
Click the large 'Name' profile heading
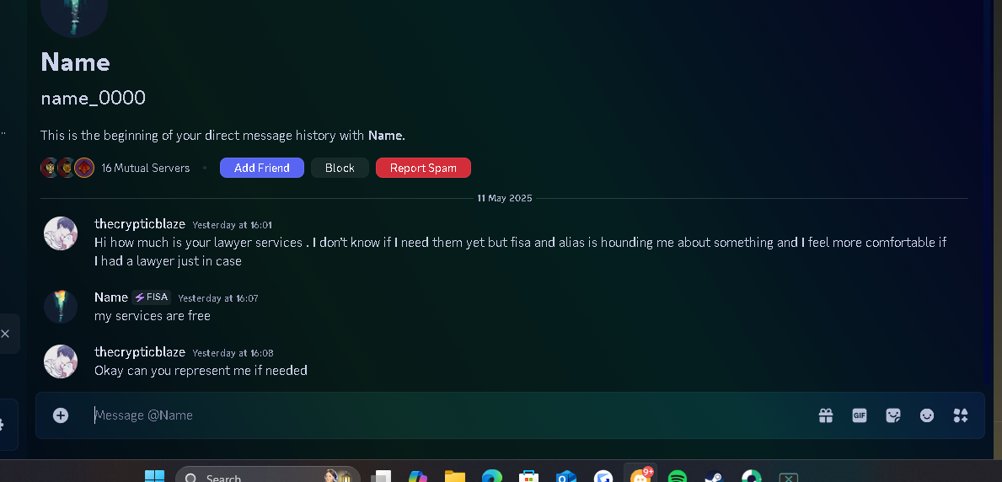75,62
